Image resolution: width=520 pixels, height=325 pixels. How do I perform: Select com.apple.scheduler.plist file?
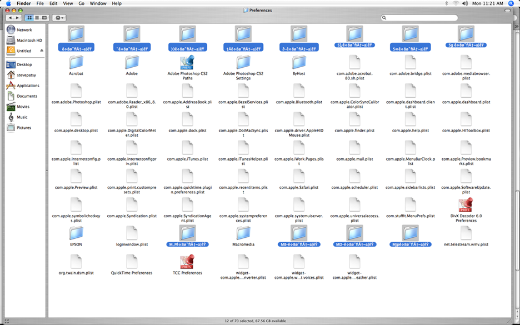(354, 177)
